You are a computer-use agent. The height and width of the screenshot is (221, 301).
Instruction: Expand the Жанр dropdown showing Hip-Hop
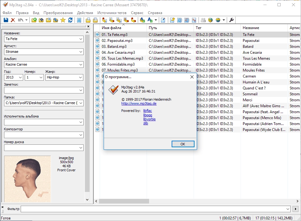point(81,78)
